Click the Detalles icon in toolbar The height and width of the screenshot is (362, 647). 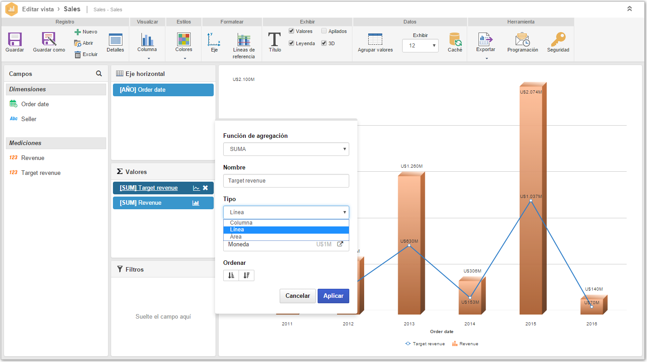[115, 40]
